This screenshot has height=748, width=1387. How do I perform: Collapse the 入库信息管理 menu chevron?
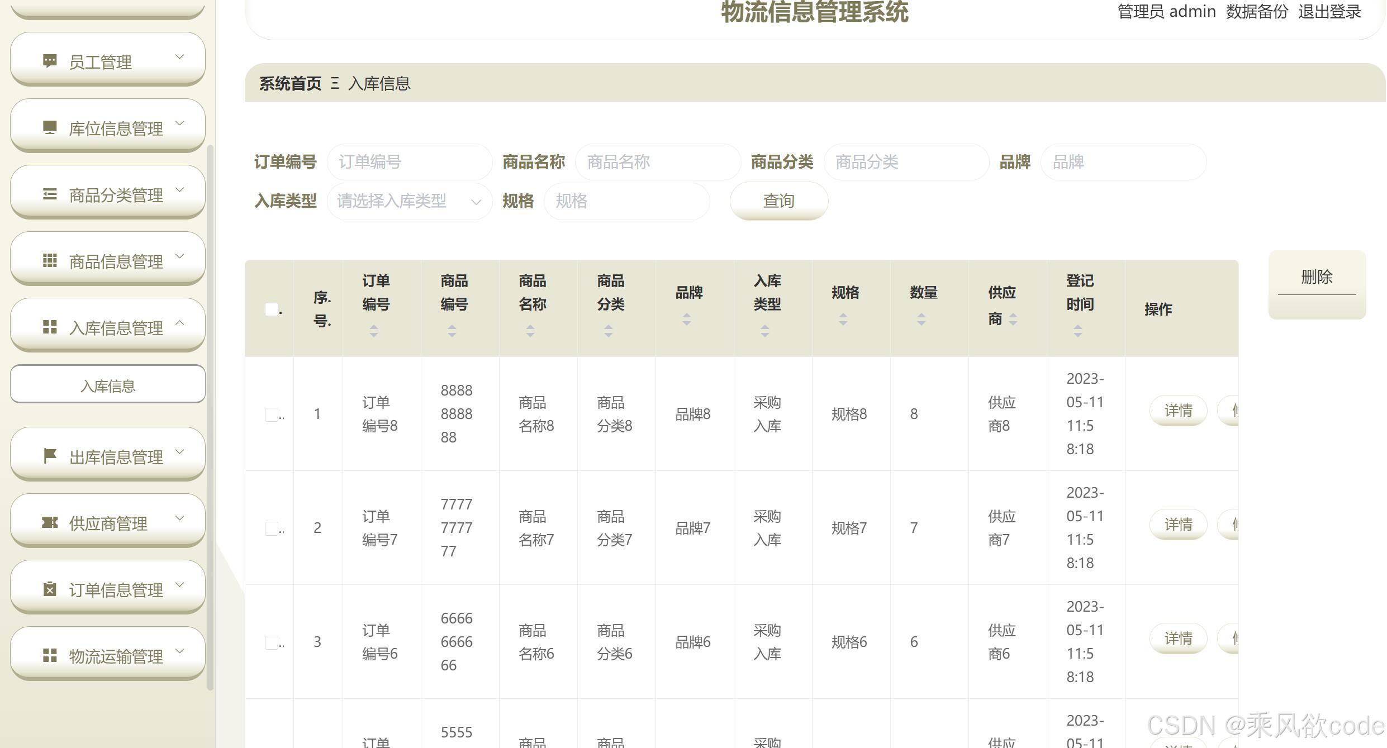click(180, 322)
